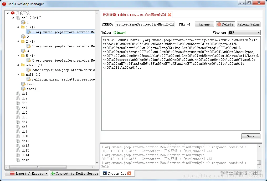Click key icon for test key
267x181 pixels.
point(23,84)
